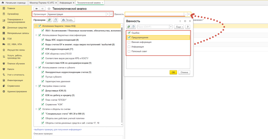268x139 pixels.
Task: Open the Инвентаризация section
Action: coord(15,80)
